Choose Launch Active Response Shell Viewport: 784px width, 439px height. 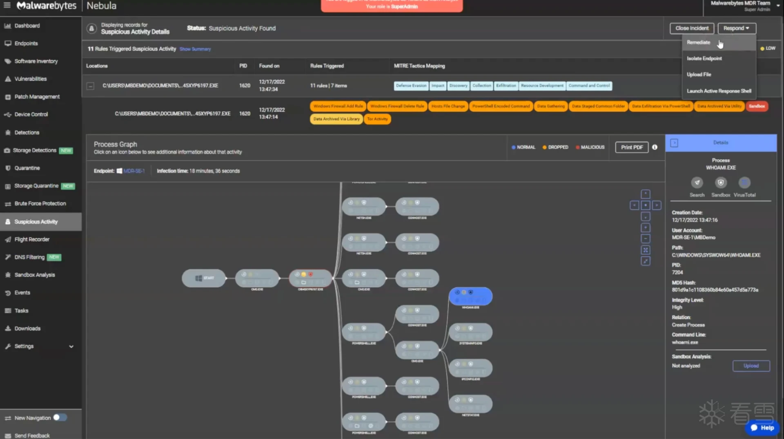tap(719, 91)
